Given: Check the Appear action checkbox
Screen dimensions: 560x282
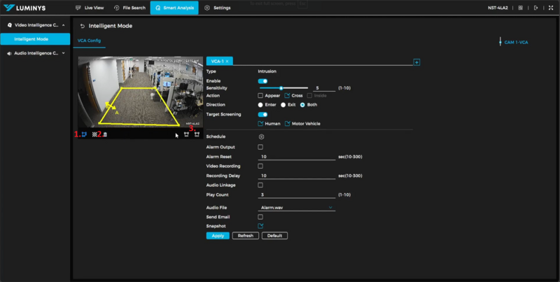Looking at the screenshot, I should pos(260,95).
